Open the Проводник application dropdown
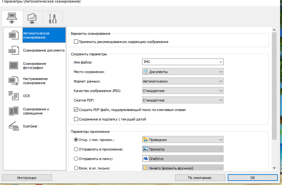Screen dimensions: 282x185 click(x=183, y=140)
